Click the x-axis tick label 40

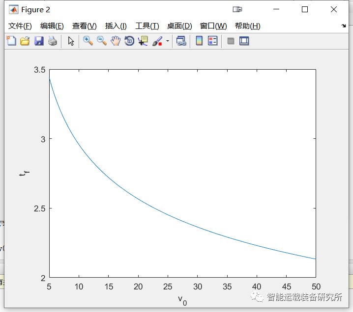click(257, 286)
